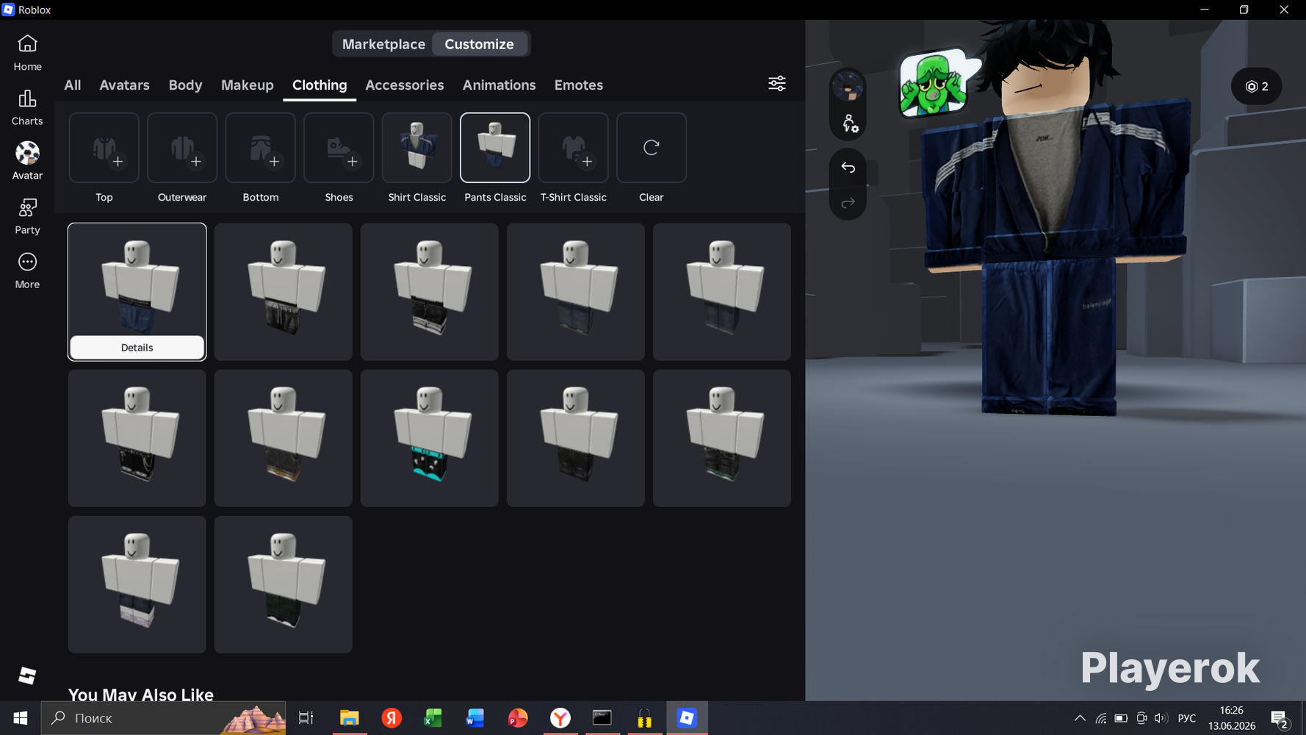Switch to the Customize tab

coord(479,44)
